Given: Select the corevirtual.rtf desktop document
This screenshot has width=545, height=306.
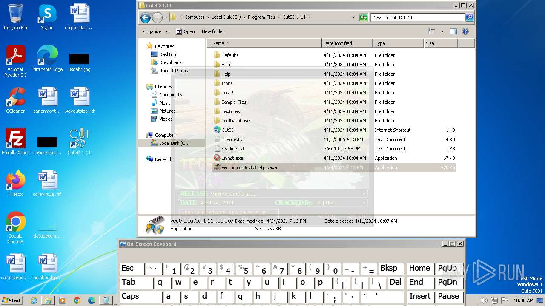Looking at the screenshot, I should [x=47, y=184].
